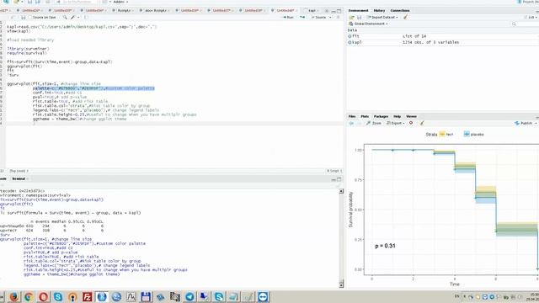The width and height of the screenshot is (539, 303).
Task: Maximize the console pane
Action: click(x=339, y=179)
